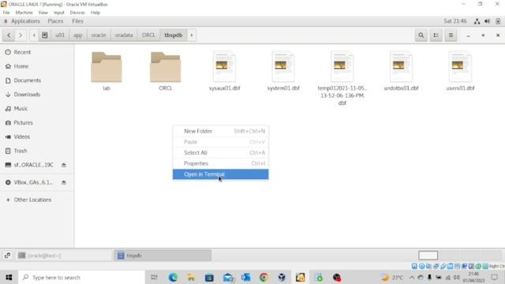Open the Places menu
505x284 pixels.
55,21
